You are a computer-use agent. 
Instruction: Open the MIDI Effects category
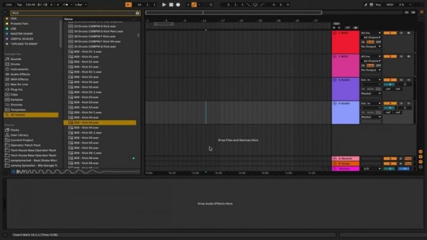point(20,79)
